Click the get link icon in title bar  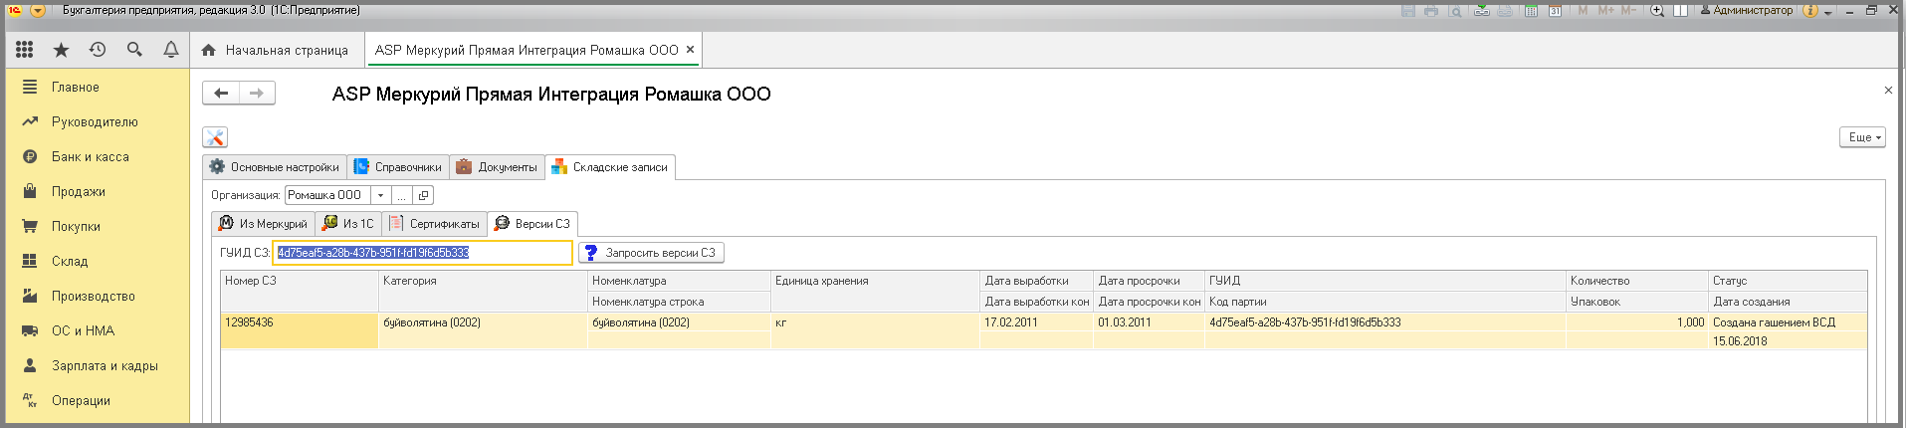tap(1482, 11)
